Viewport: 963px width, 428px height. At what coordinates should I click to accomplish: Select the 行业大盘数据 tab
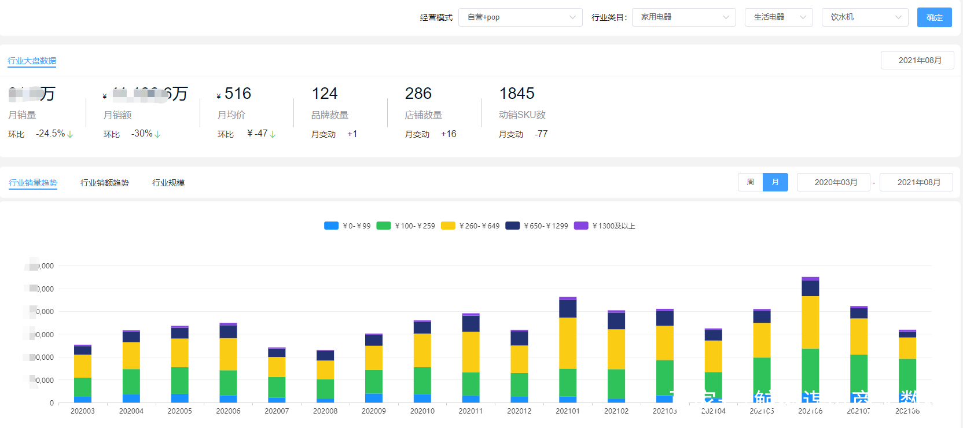(x=32, y=61)
